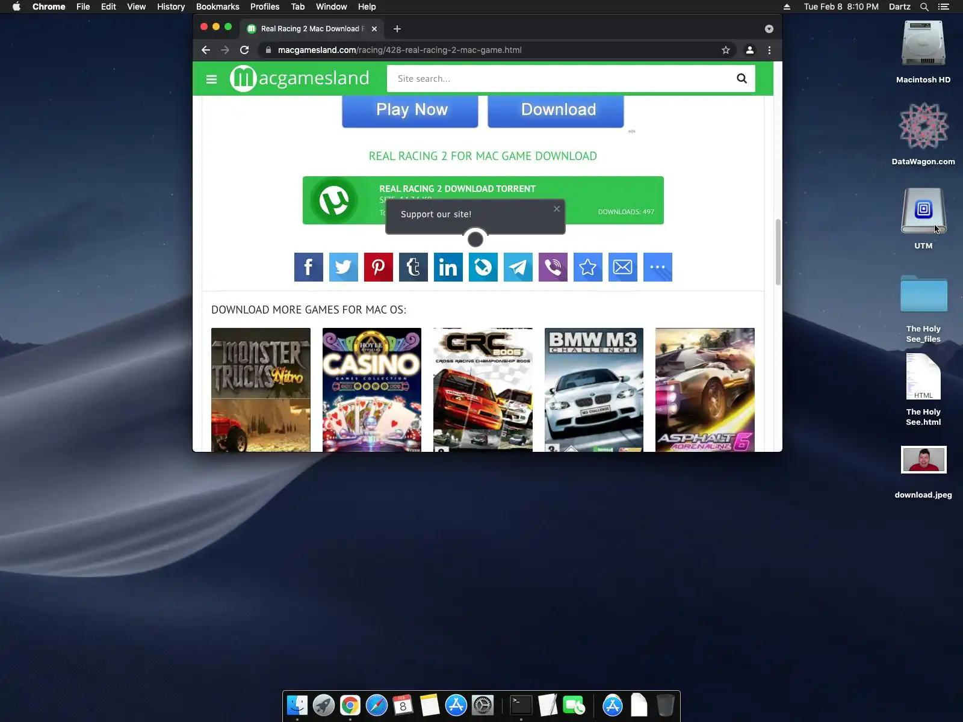Open the View menu
Screen dimensions: 963x722
[x=137, y=7]
